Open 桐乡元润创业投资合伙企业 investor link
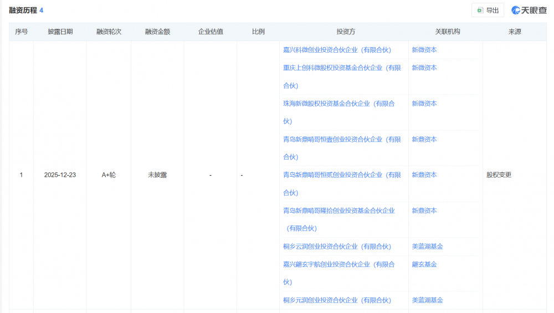Image resolution: width=554 pixels, height=313 pixels. (337, 300)
